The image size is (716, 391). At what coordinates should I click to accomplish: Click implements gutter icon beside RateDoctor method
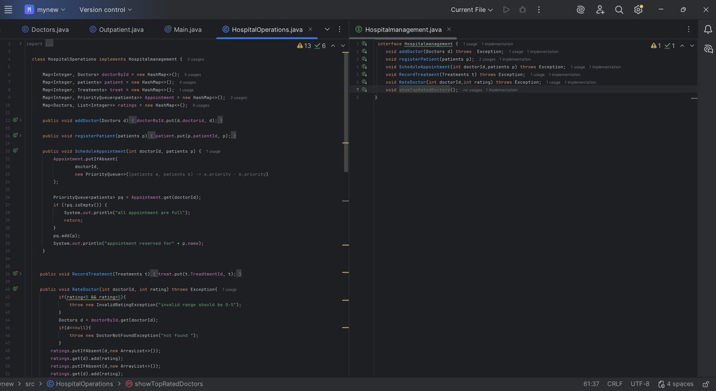click(15, 289)
